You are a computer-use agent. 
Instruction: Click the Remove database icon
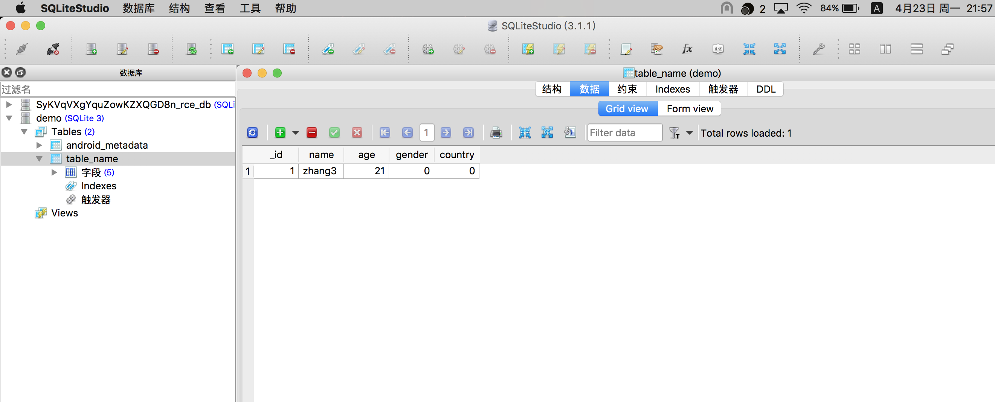(153, 49)
